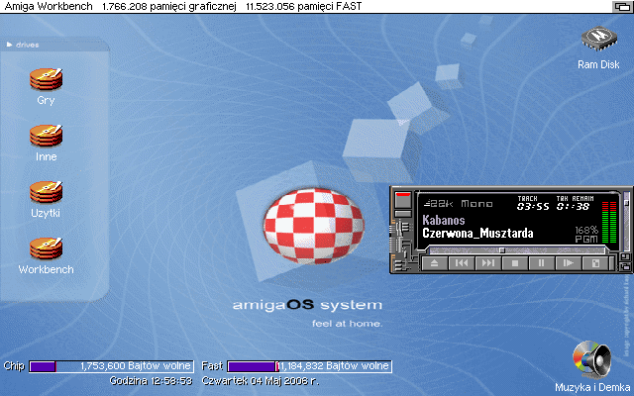
Task: Click the small gray button under red button
Action: coord(403,214)
